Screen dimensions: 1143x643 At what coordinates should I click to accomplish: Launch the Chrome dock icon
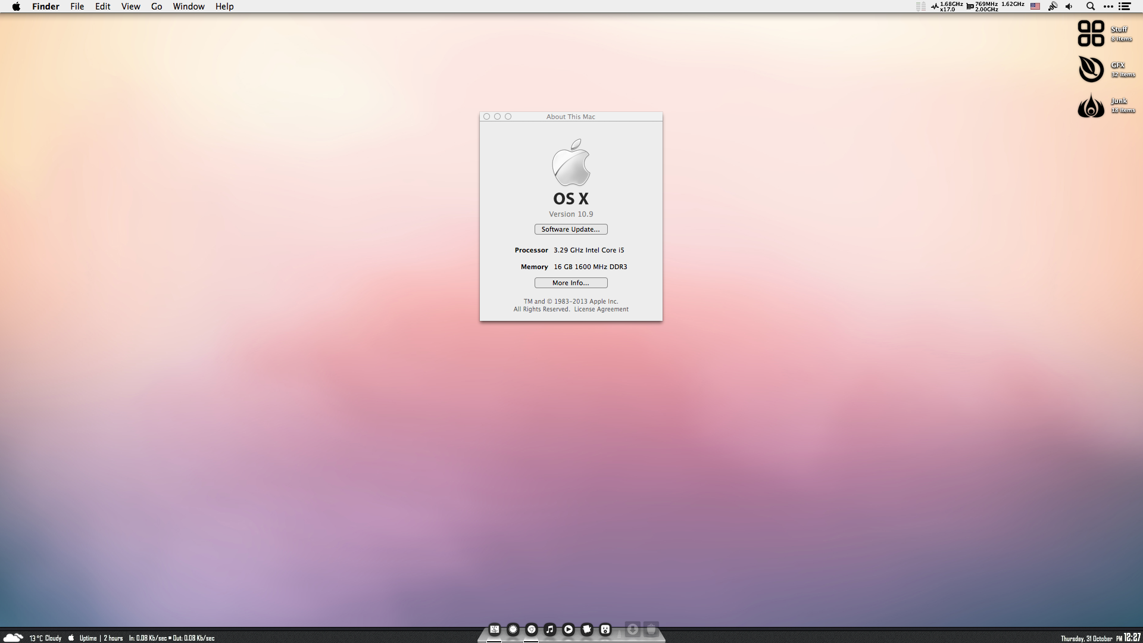coord(532,629)
